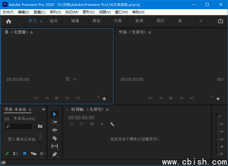Screen dimensions: 228x166
Task: Click the project search input field
Action: point(19,126)
